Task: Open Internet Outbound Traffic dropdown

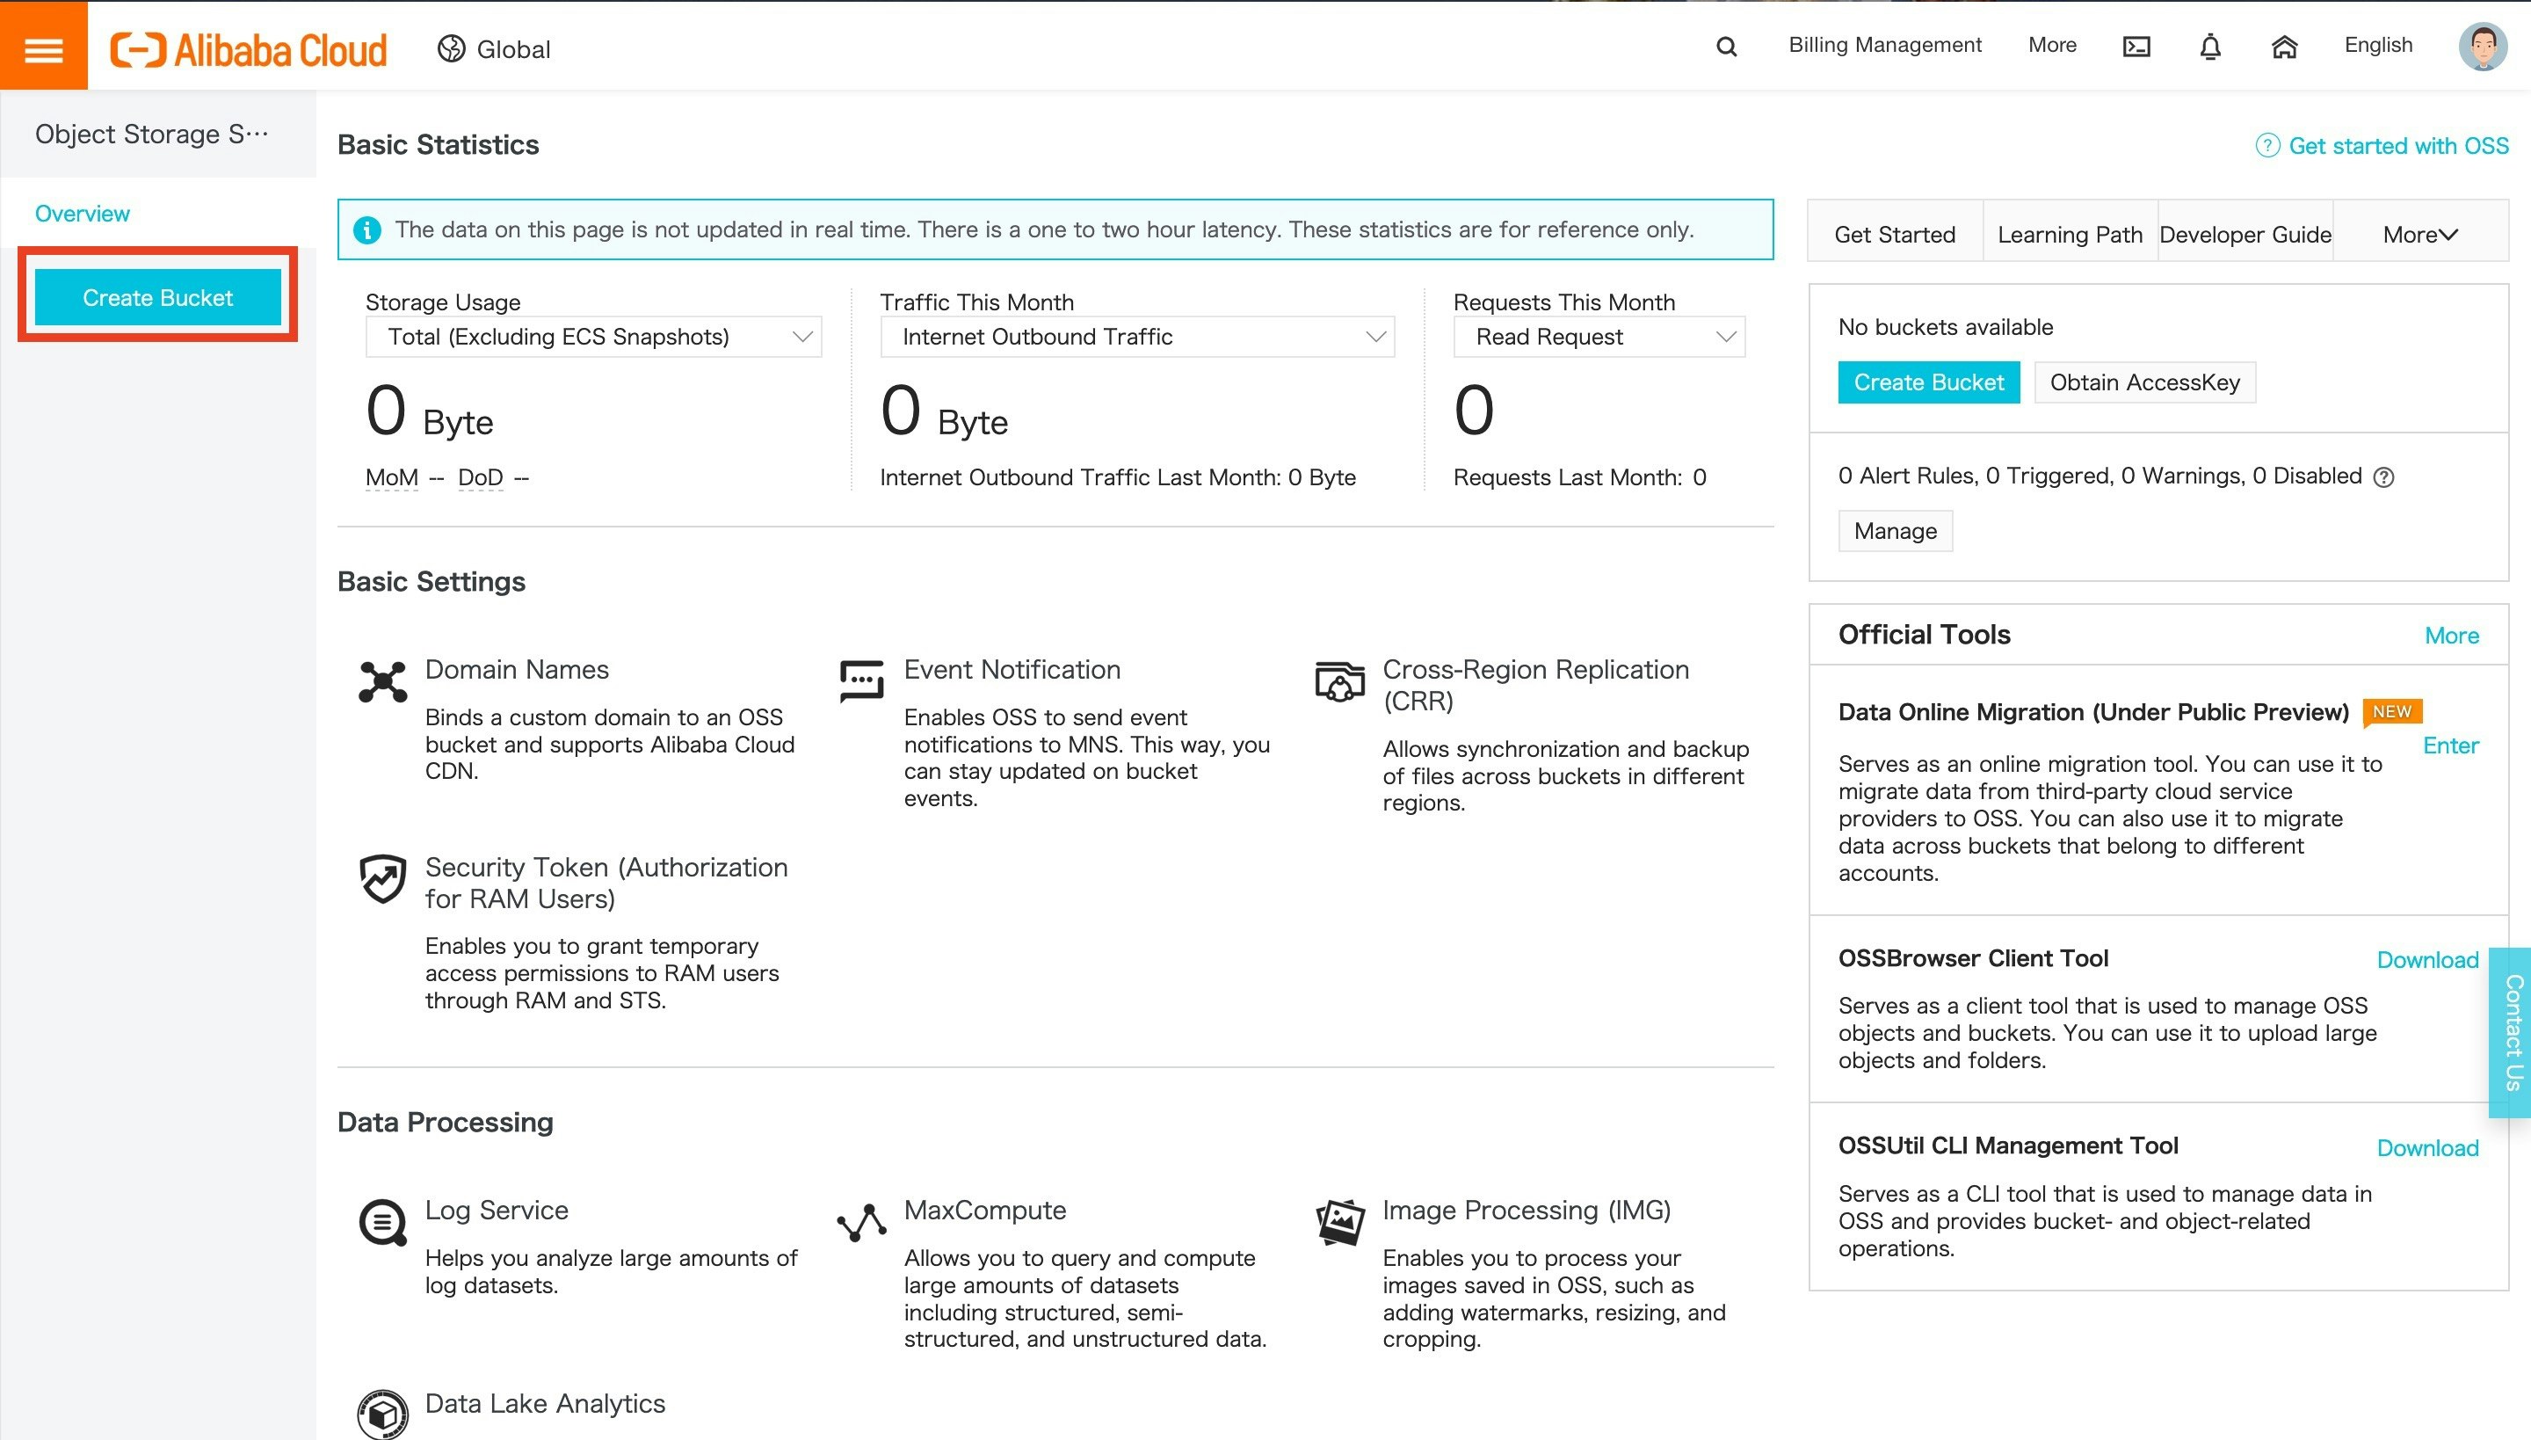Action: pyautogui.click(x=1137, y=338)
